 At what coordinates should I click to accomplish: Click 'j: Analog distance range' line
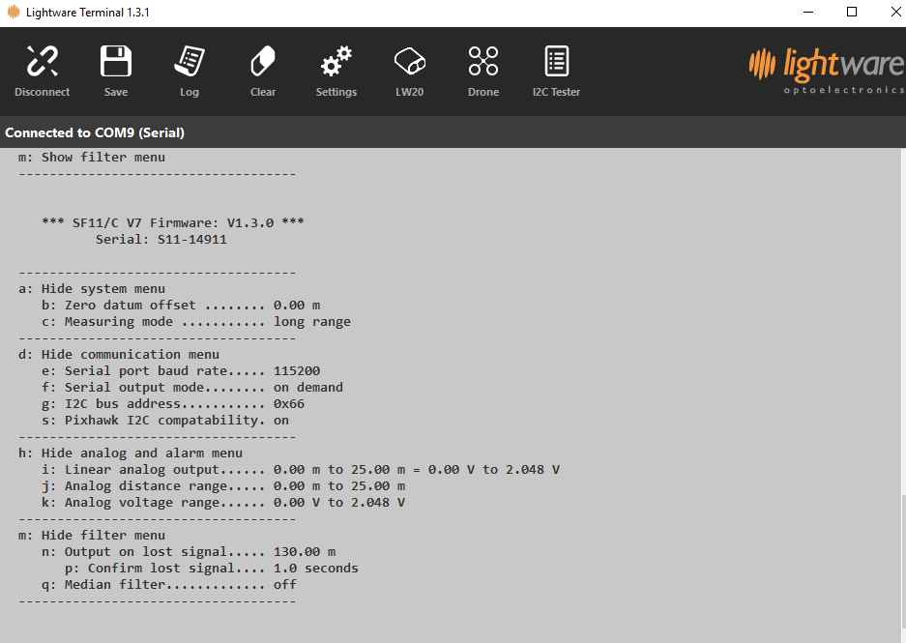coord(223,486)
